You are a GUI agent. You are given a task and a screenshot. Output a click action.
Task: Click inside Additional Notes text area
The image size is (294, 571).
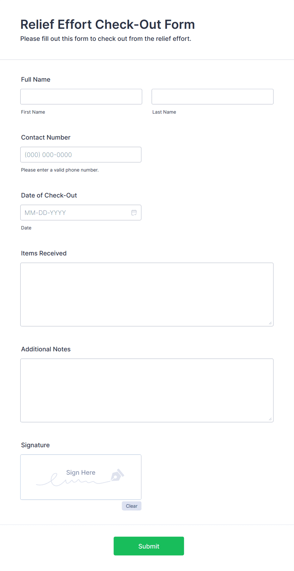click(147, 390)
